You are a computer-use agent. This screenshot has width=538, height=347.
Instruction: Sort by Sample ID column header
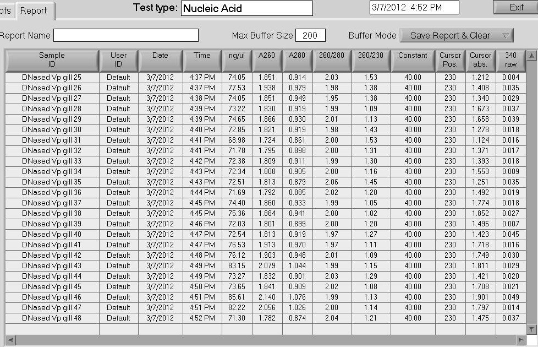click(52, 60)
